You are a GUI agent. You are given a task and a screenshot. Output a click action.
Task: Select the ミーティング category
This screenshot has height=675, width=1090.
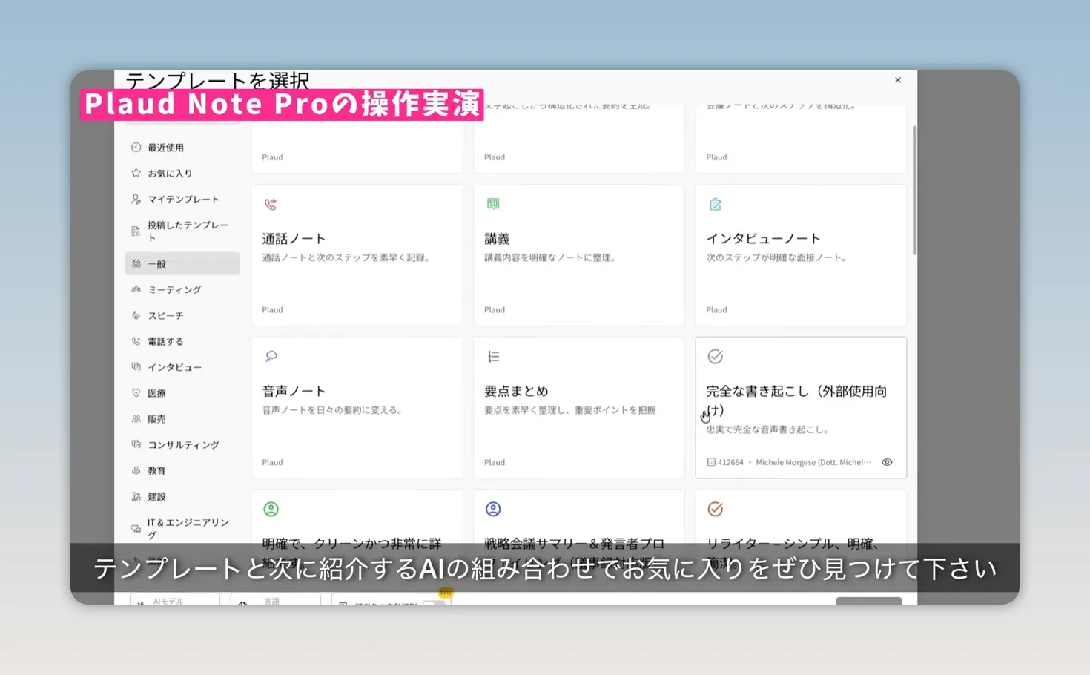coord(182,289)
